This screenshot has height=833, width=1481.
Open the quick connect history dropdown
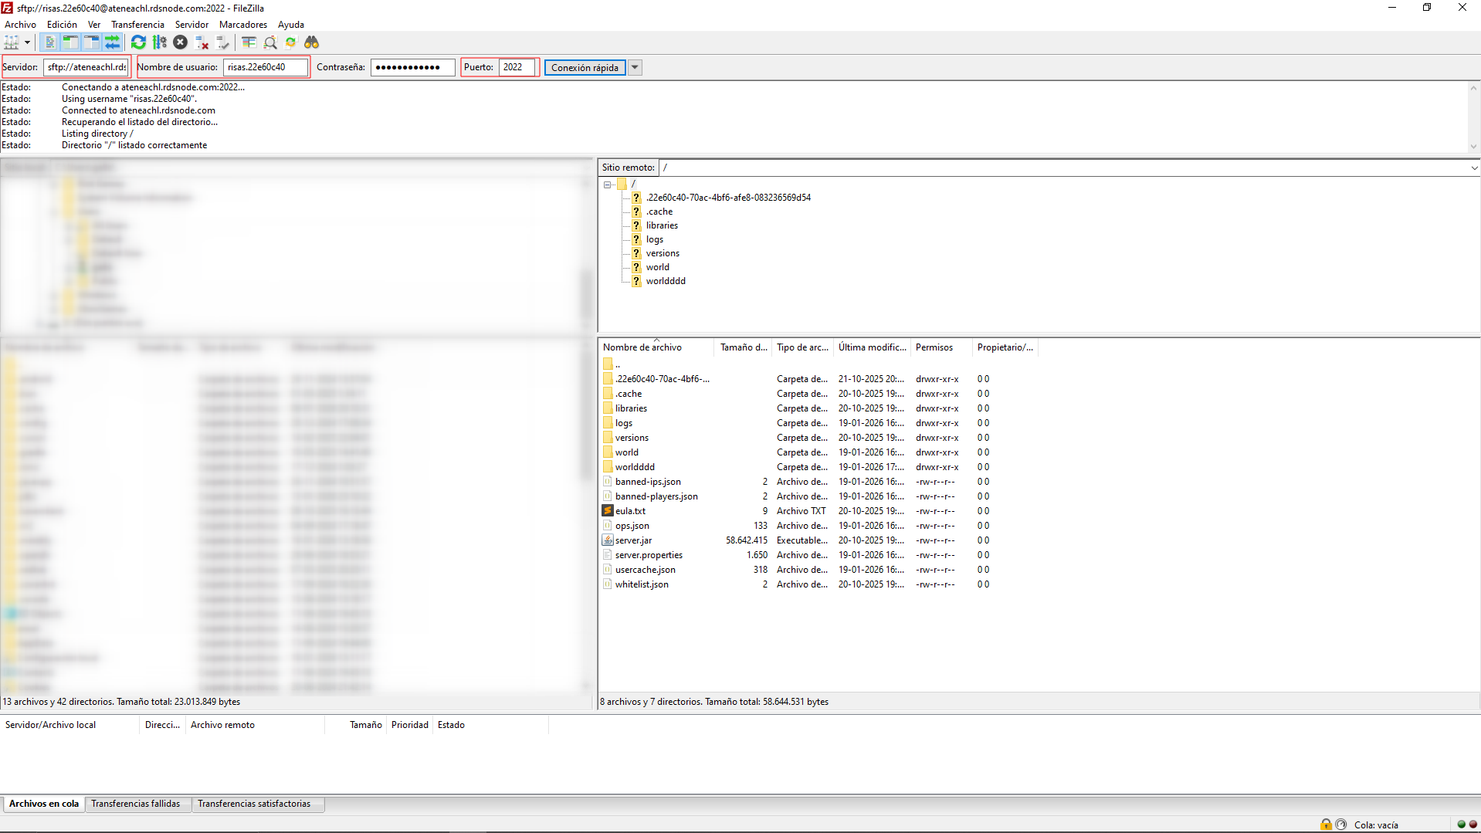tap(635, 68)
